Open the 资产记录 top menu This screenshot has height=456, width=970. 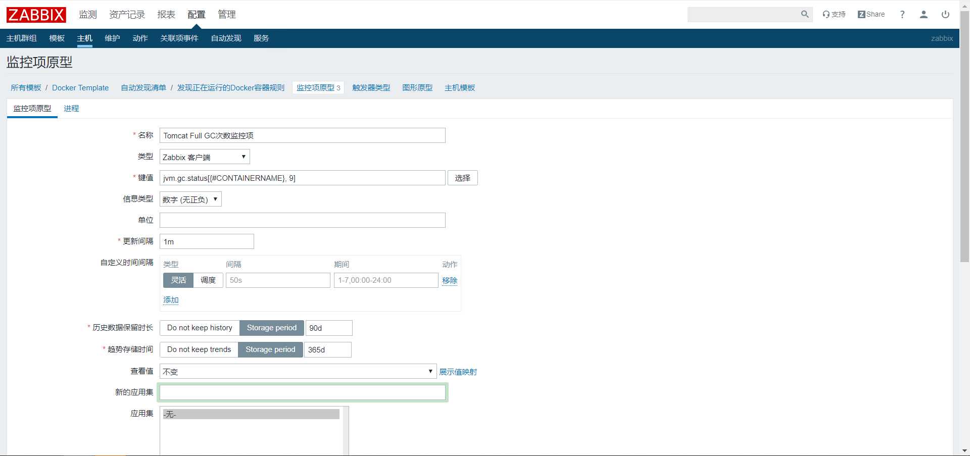tap(127, 15)
